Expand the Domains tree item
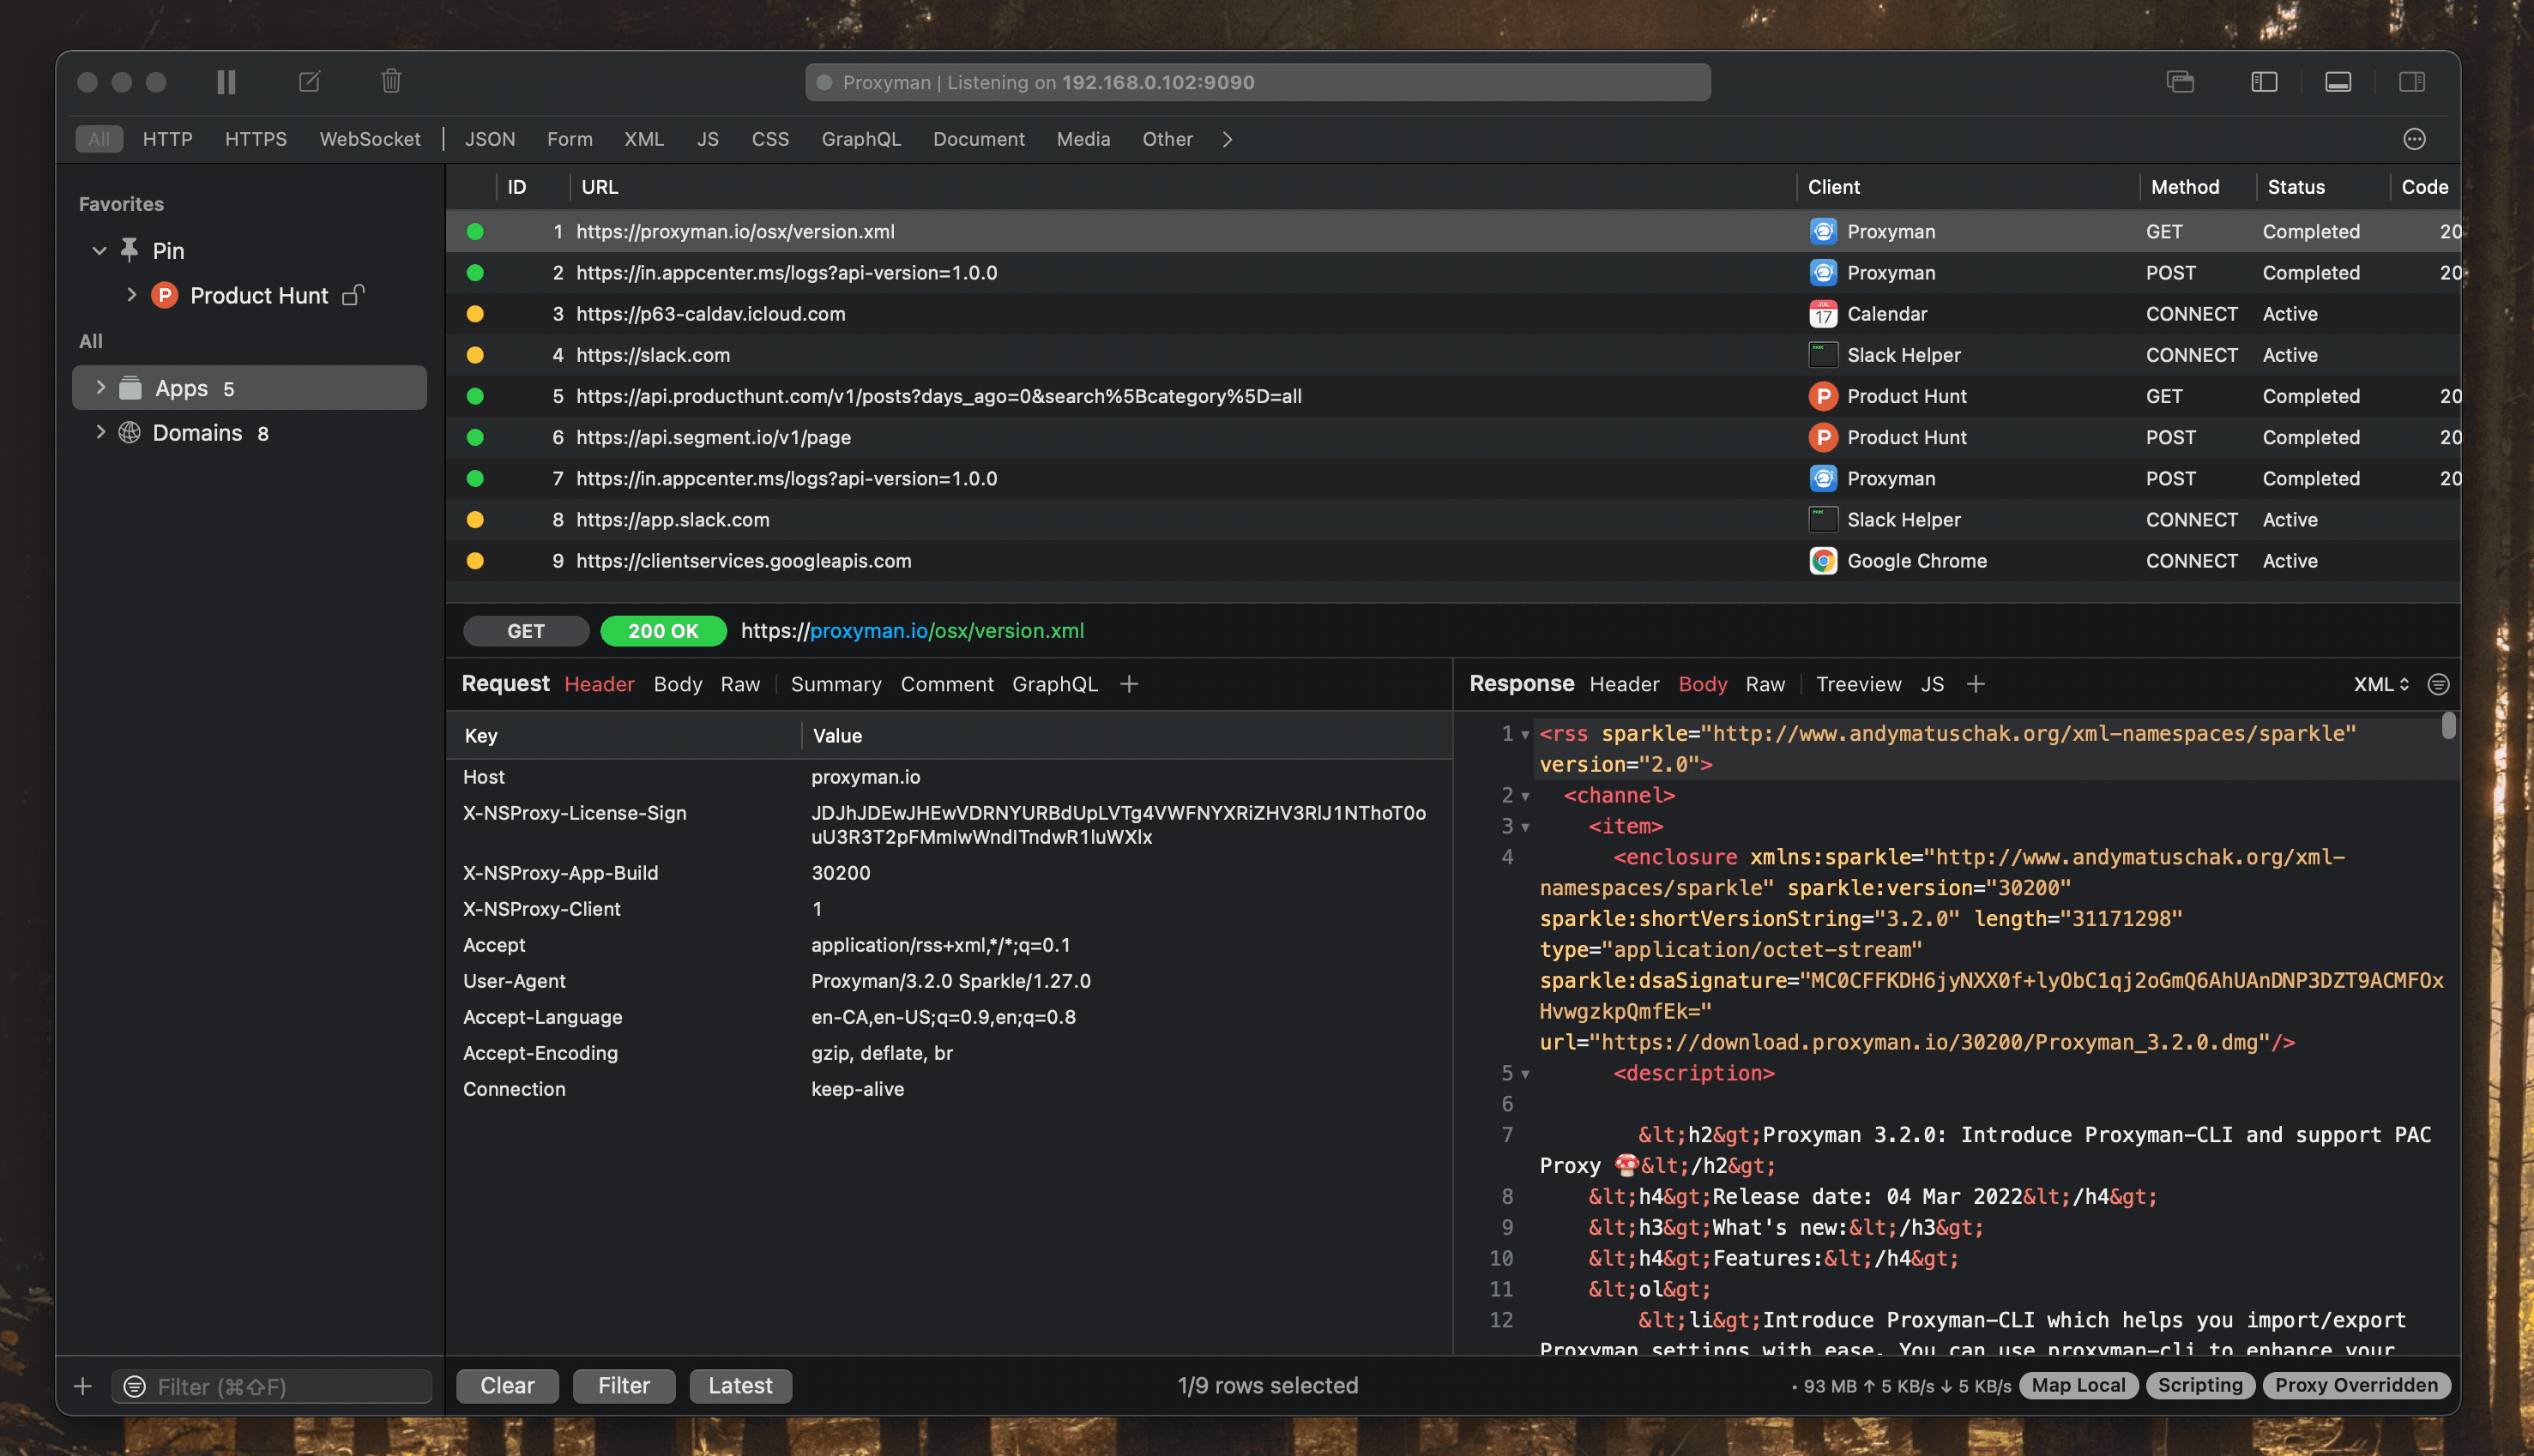The height and width of the screenshot is (1456, 2534). point(100,433)
